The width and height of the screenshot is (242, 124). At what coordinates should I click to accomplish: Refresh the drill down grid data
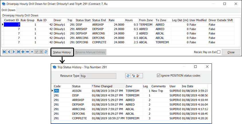point(46,52)
